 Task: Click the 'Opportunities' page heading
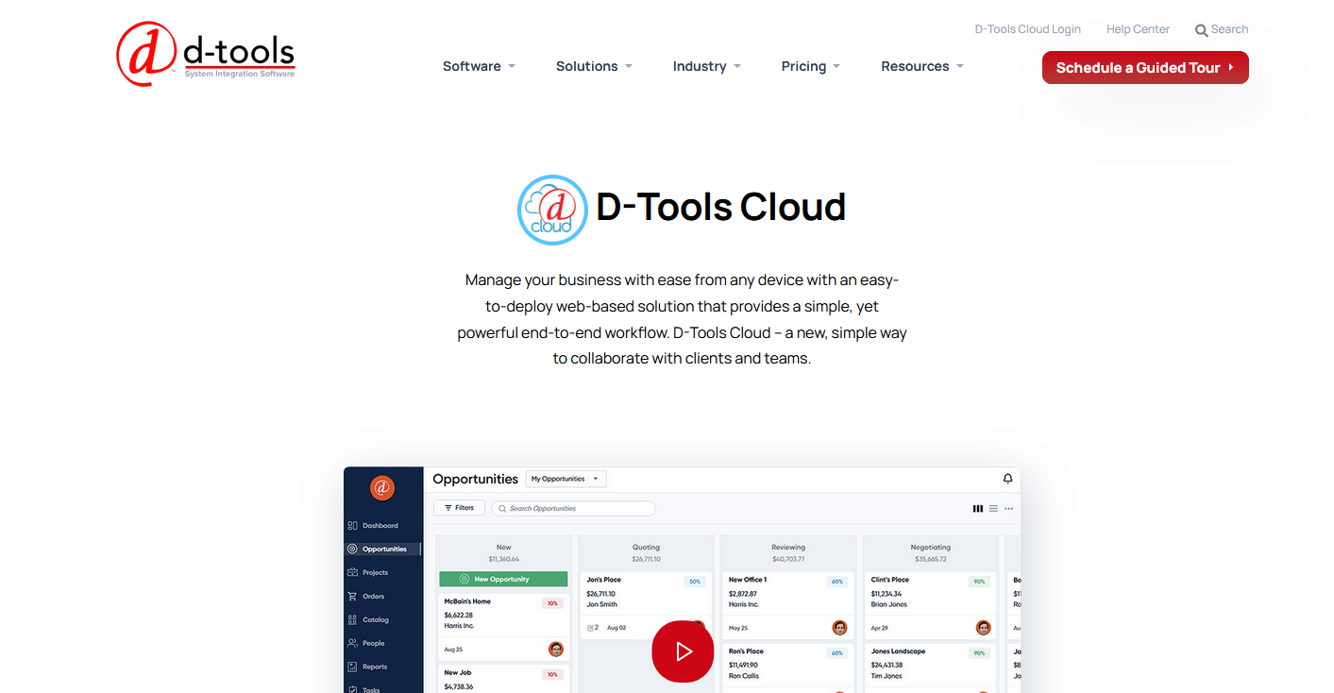(x=475, y=479)
